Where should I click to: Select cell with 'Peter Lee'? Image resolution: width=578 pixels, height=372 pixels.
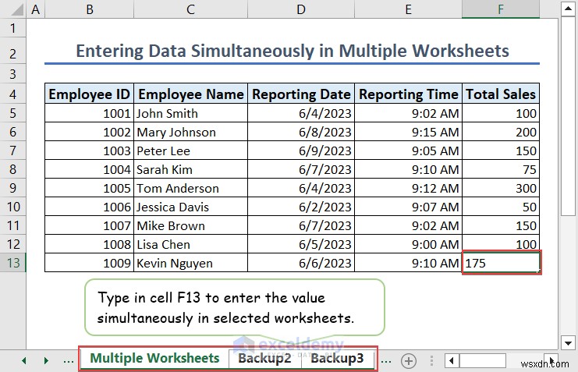pos(190,151)
